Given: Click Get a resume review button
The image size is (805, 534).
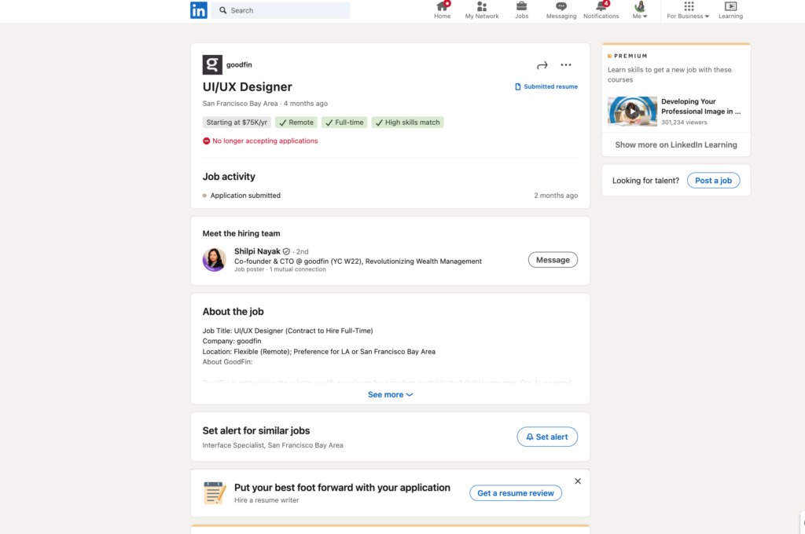Looking at the screenshot, I should point(516,493).
